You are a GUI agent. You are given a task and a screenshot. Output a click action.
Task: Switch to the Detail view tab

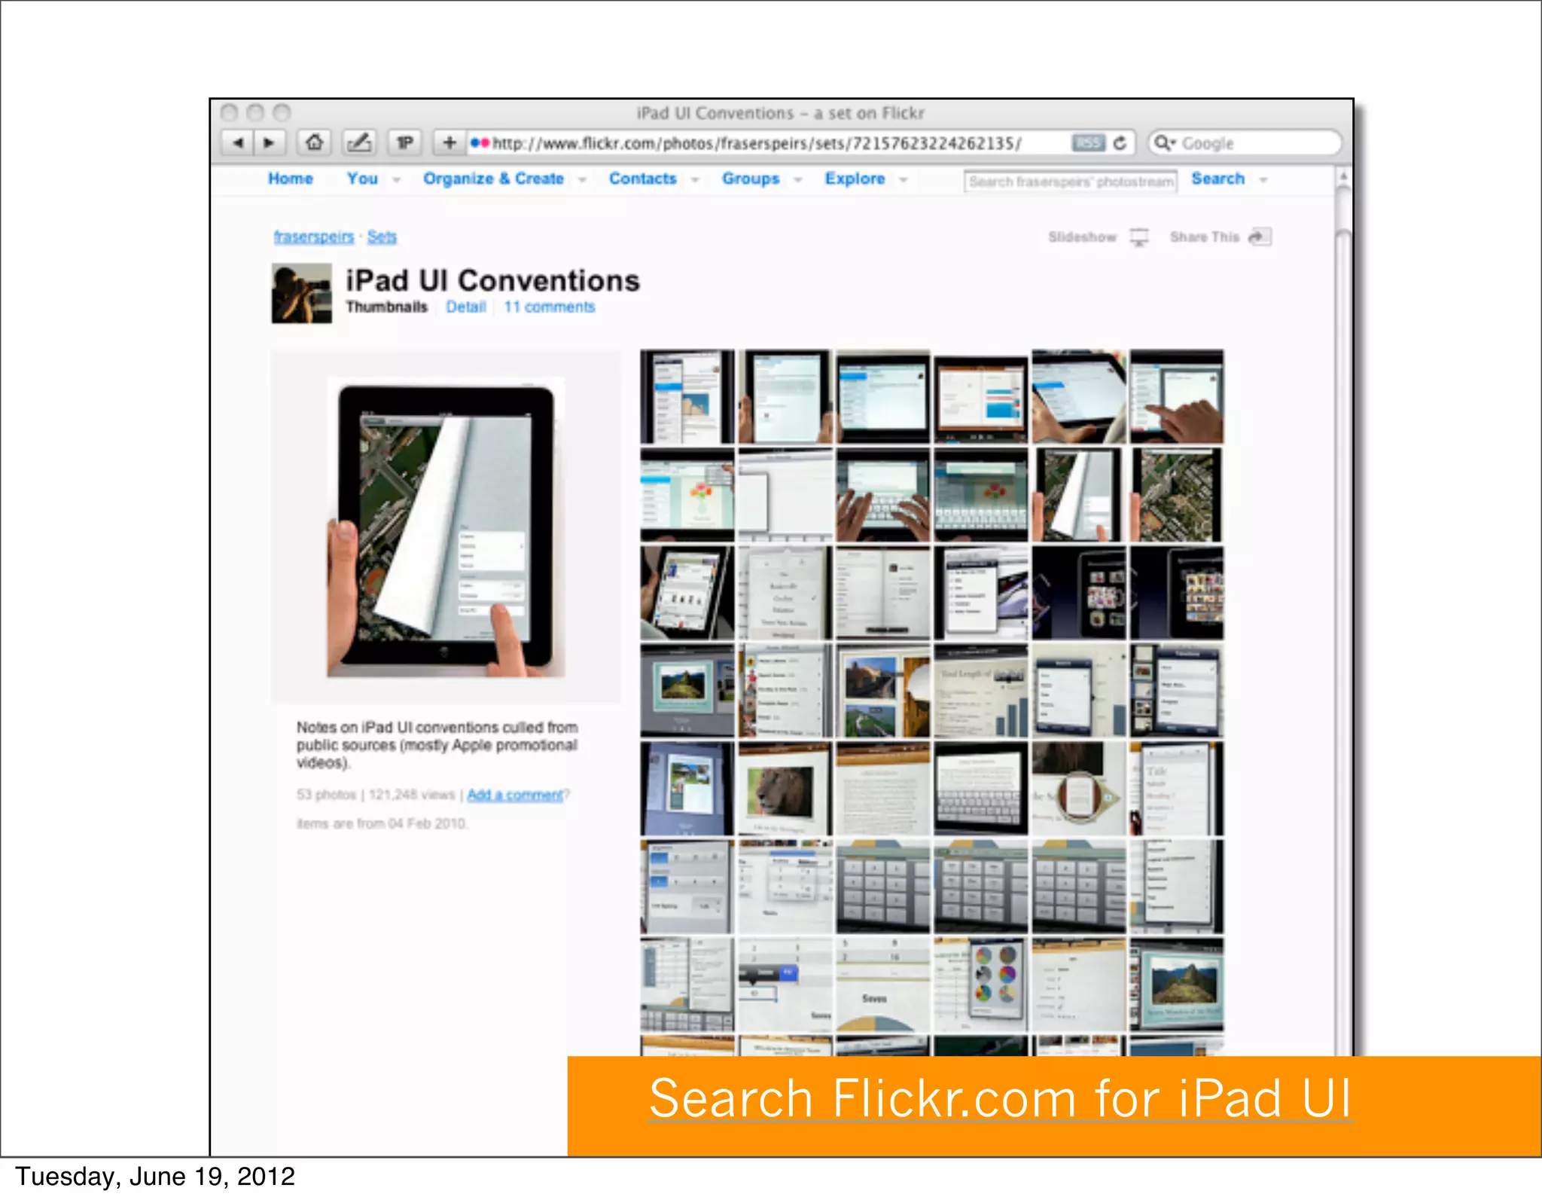coord(465,307)
